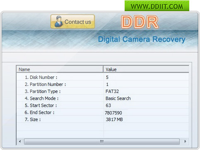Open the WWW.DDIIT.COM website banner
Screen dimensions: 200x150
click(x=157, y=6)
